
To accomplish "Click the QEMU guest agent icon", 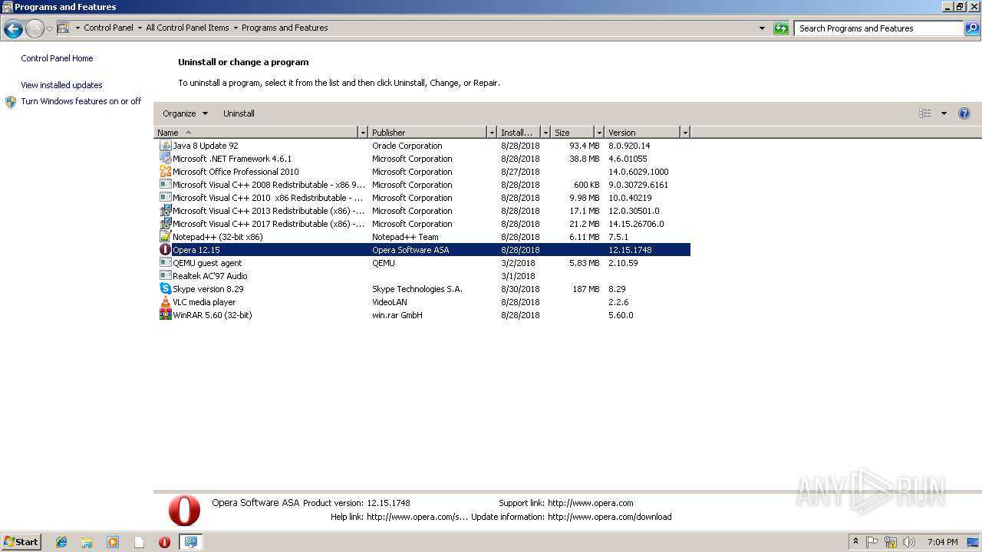I will (x=165, y=263).
